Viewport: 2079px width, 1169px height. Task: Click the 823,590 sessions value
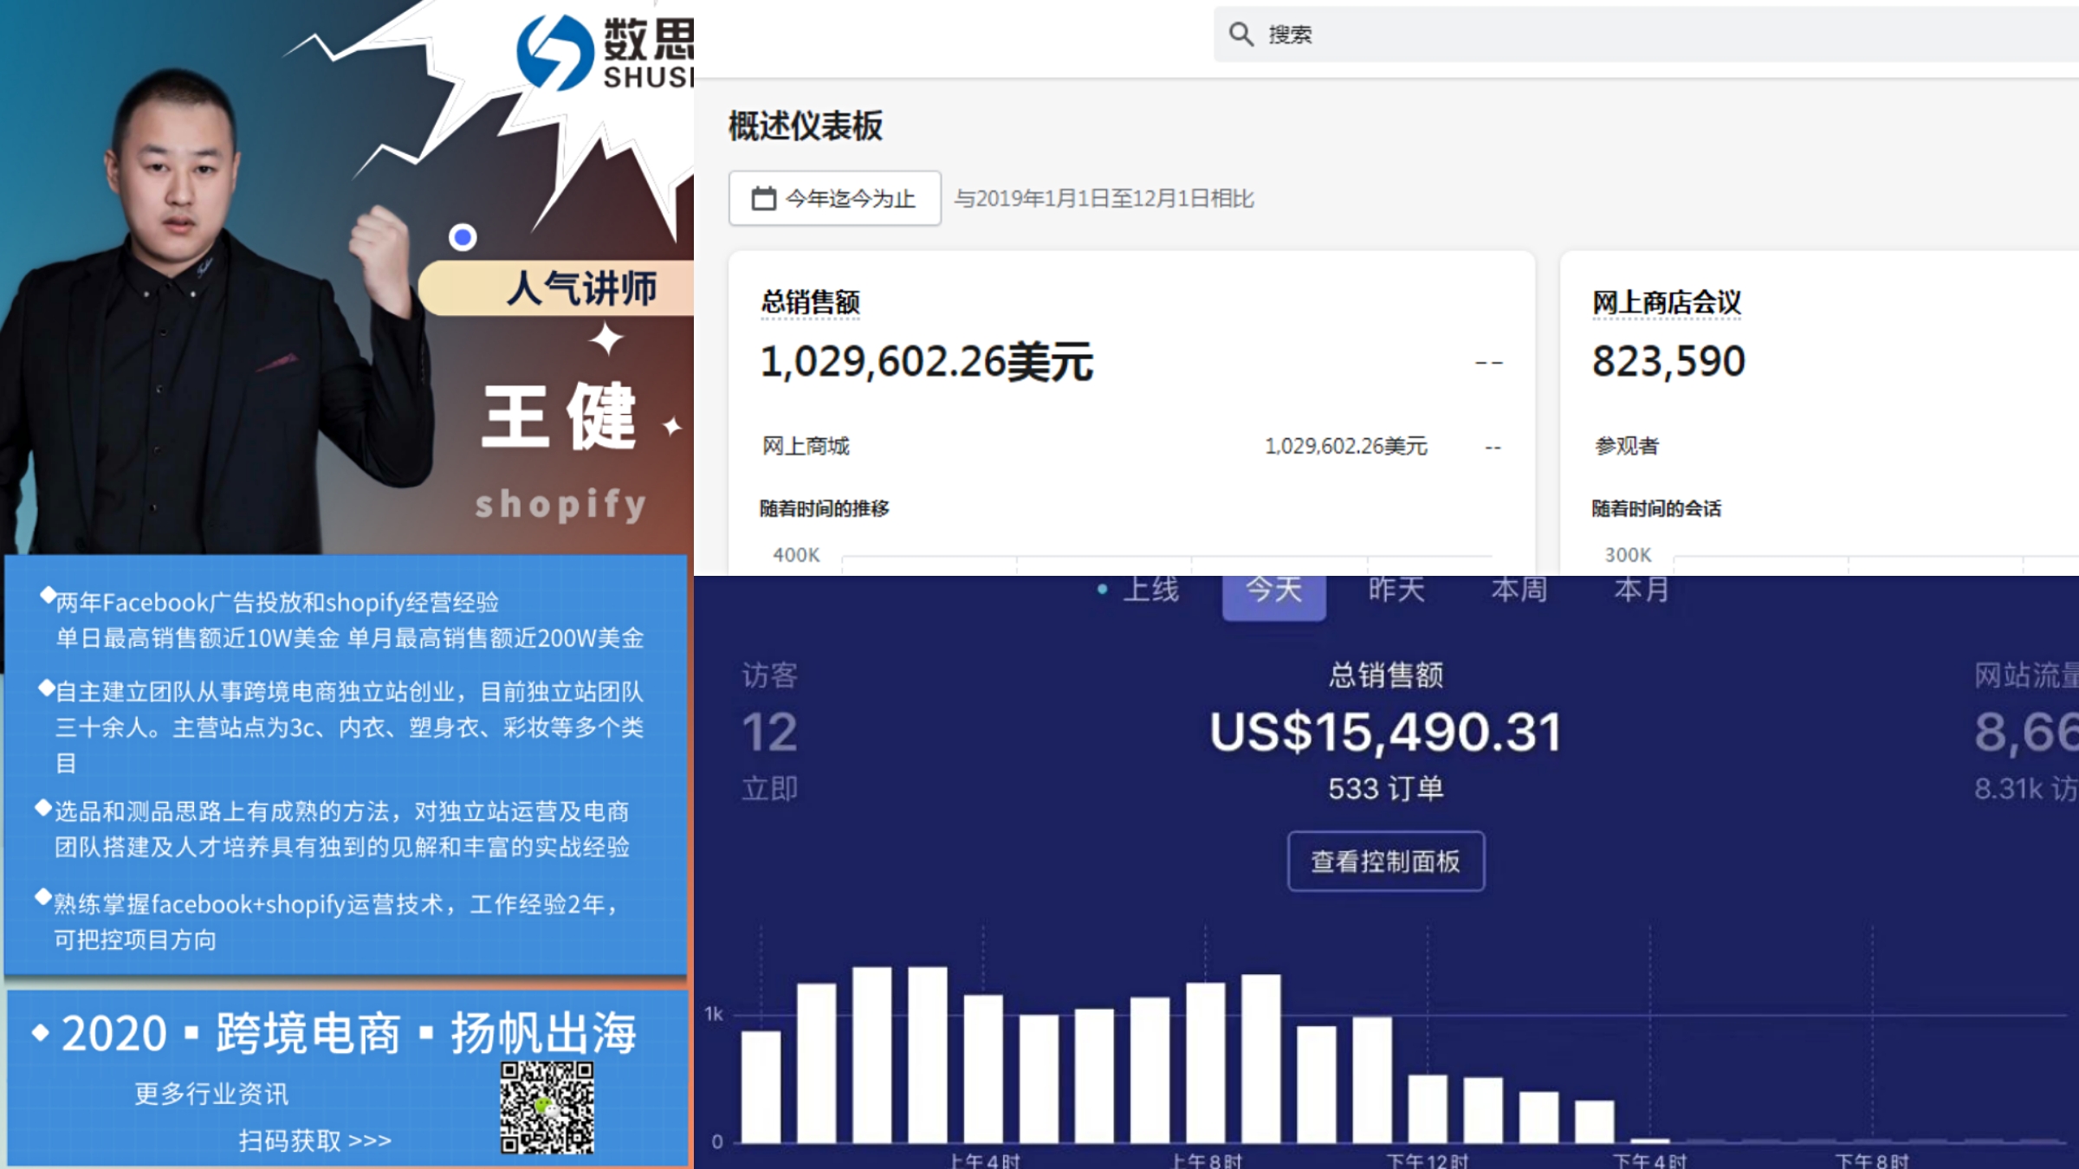click(x=1668, y=361)
